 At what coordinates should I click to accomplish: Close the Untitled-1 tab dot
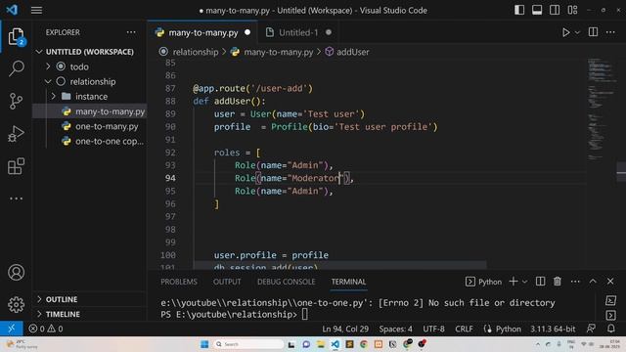[x=329, y=32]
